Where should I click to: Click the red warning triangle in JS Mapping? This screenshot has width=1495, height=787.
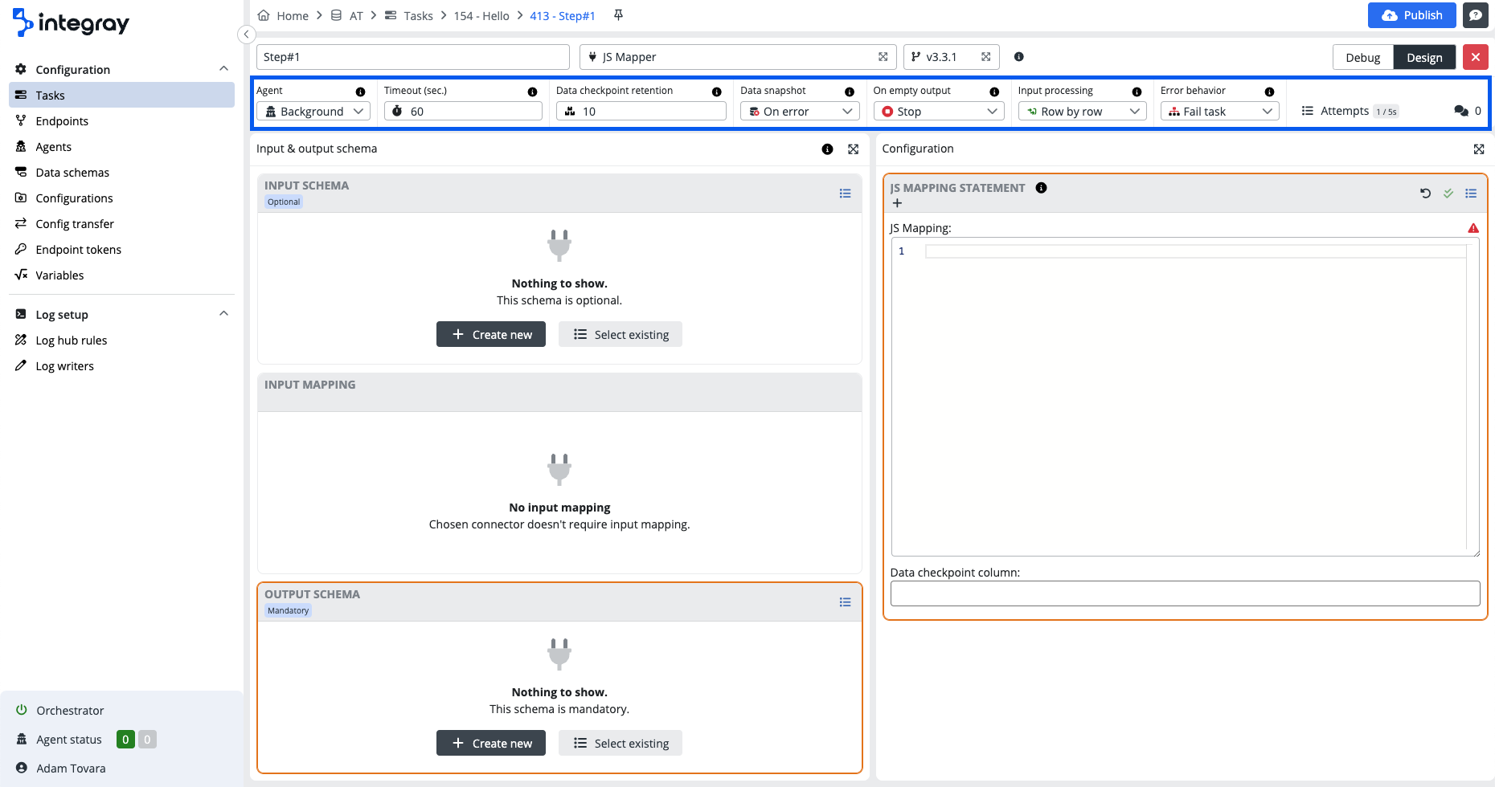pyautogui.click(x=1472, y=228)
